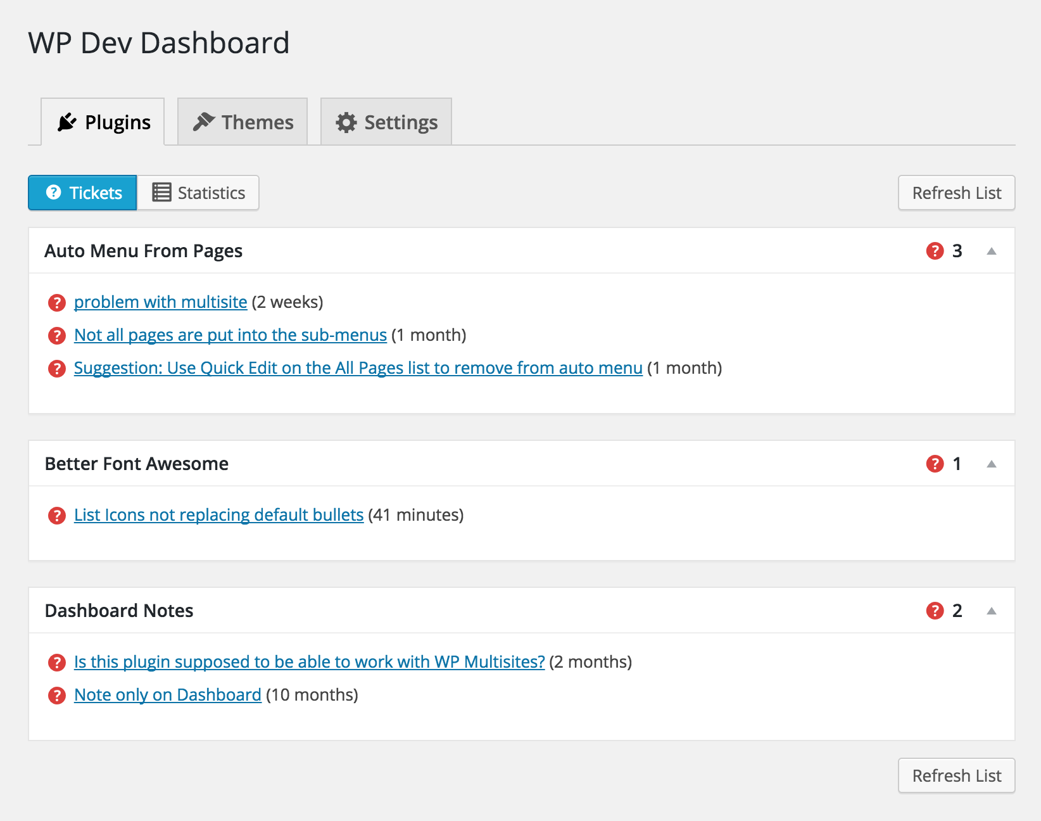This screenshot has height=821, width=1041.
Task: Click the bottom Refresh List button
Action: (957, 775)
